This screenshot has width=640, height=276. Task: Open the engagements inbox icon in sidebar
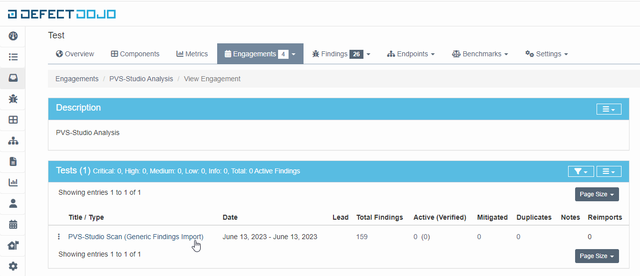13,78
